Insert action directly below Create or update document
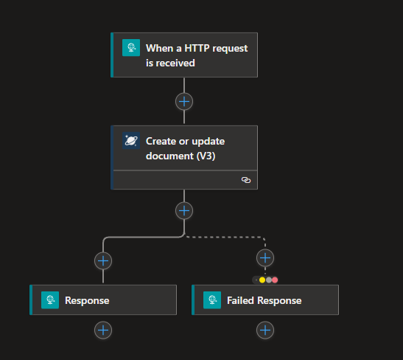 pyautogui.click(x=184, y=211)
